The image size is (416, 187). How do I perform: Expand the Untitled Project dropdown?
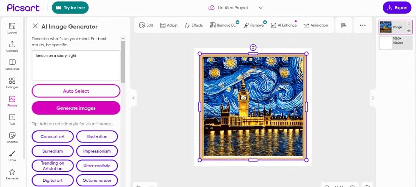tap(261, 8)
